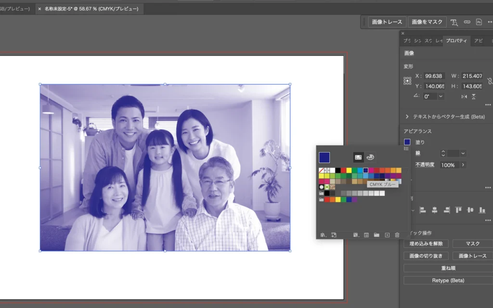The width and height of the screenshot is (493, 308).
Task: Select the reference point grid
Action: pos(407,81)
